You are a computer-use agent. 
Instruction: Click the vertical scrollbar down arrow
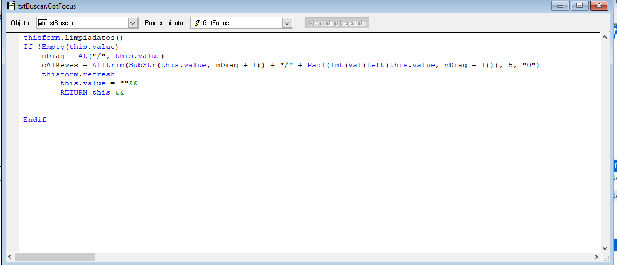point(605,248)
